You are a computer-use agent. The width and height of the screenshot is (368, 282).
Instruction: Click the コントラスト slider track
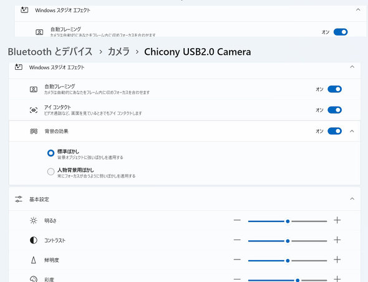288,241
